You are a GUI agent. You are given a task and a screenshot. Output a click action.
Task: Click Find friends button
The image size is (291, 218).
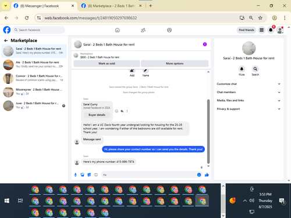coord(246,30)
